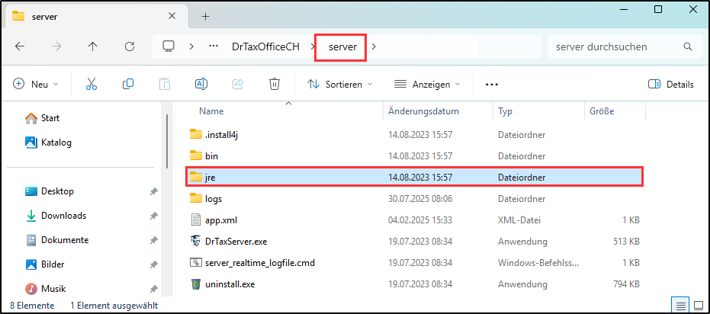Open the Sortieren dropdown

[x=340, y=85]
